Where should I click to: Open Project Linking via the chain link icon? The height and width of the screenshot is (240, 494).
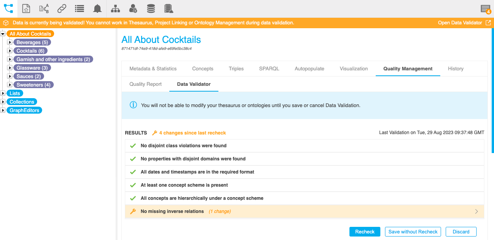(61, 8)
